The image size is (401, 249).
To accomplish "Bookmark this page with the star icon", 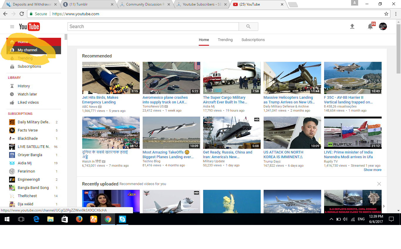I will pos(386,14).
